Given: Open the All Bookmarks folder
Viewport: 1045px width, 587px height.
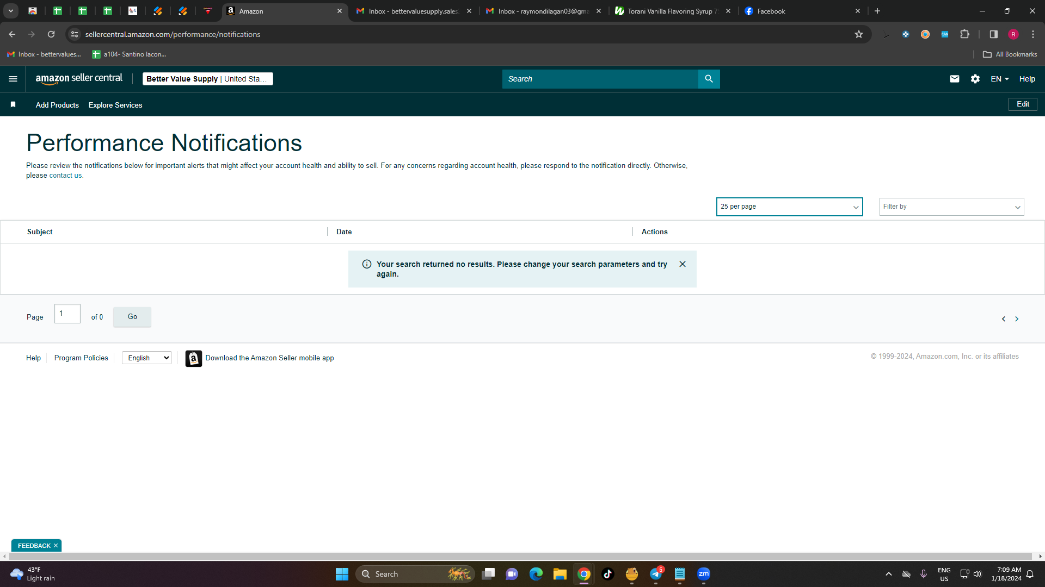Looking at the screenshot, I should coord(1010,54).
